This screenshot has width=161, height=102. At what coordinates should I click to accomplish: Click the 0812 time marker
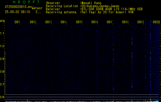pyautogui.click(x=33, y=22)
